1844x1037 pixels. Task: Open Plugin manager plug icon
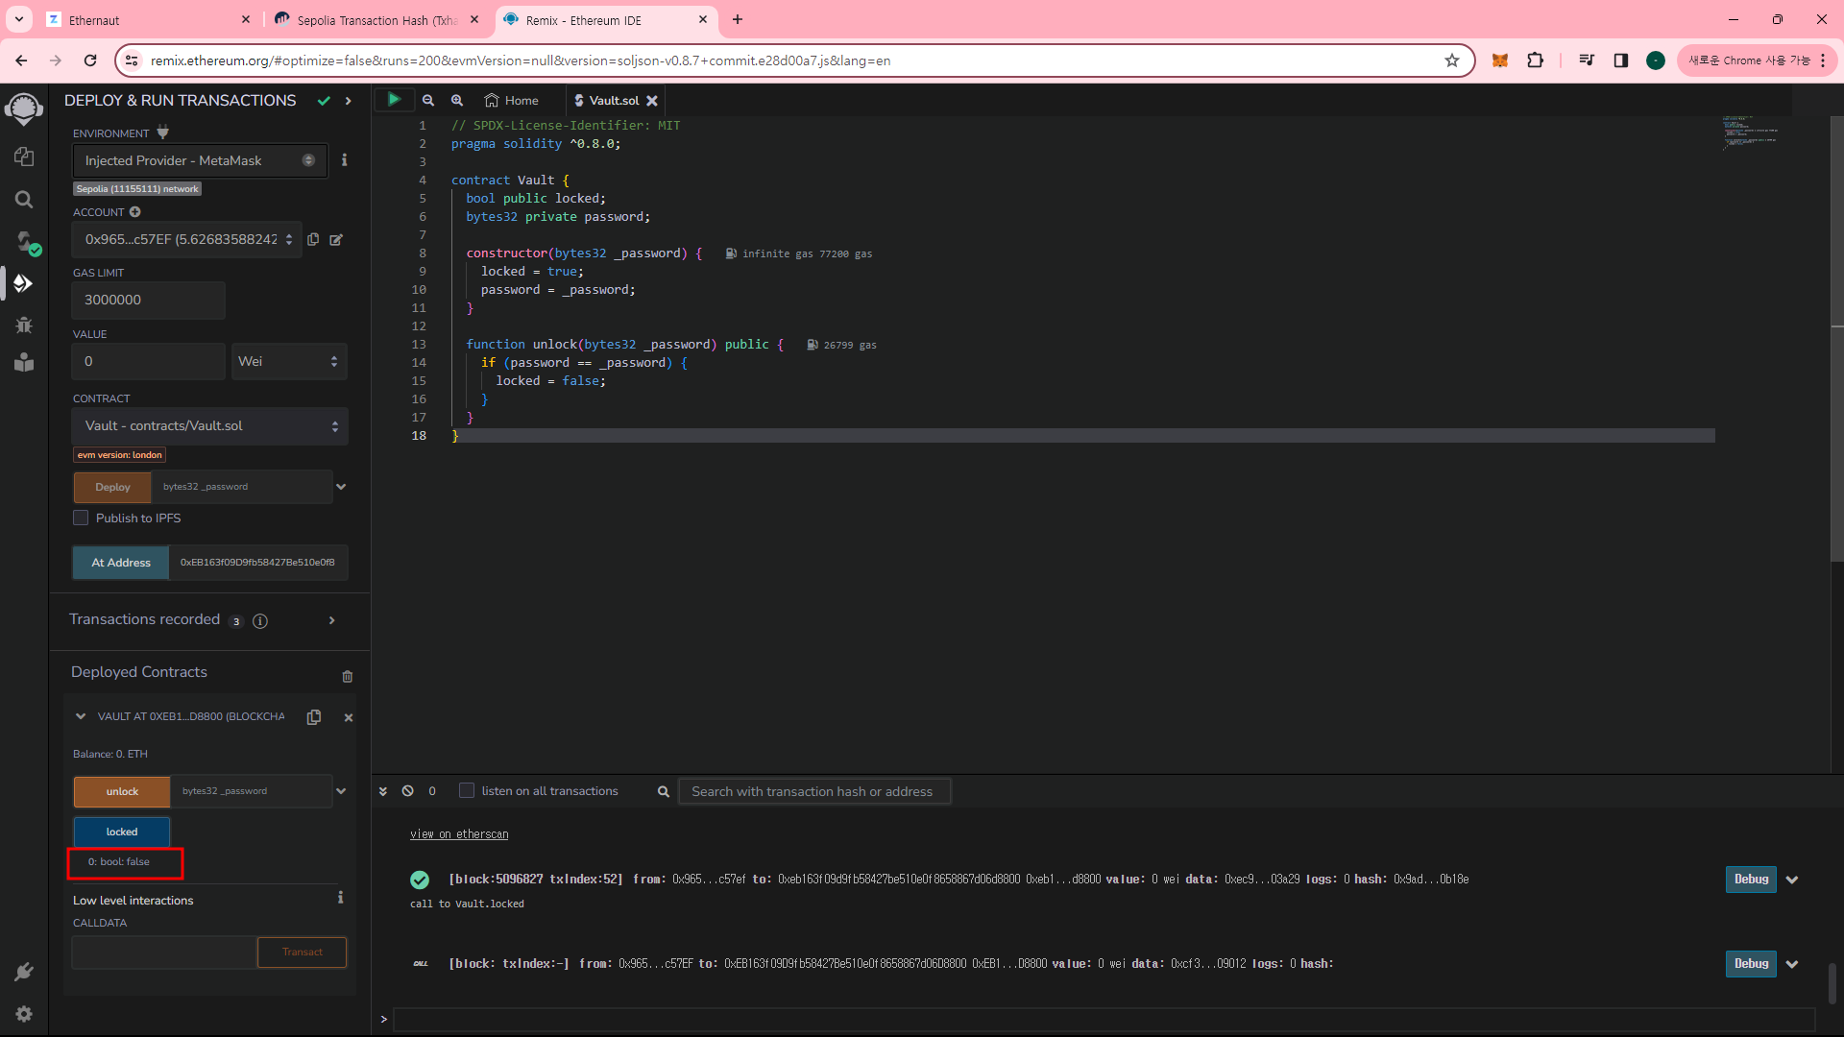(x=24, y=972)
